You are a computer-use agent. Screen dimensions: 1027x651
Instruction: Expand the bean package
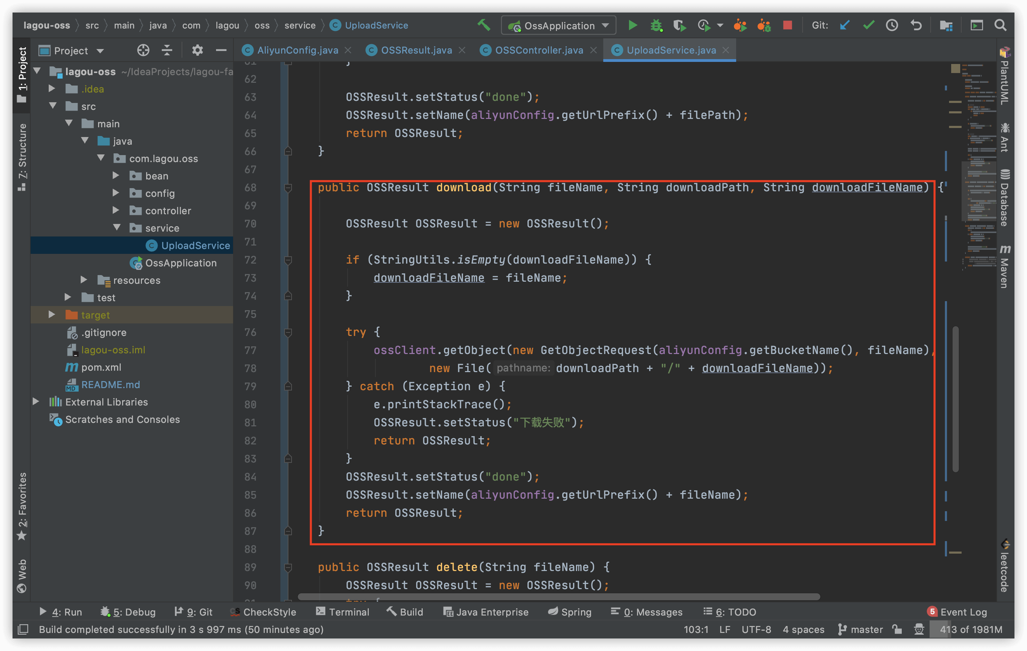(116, 176)
